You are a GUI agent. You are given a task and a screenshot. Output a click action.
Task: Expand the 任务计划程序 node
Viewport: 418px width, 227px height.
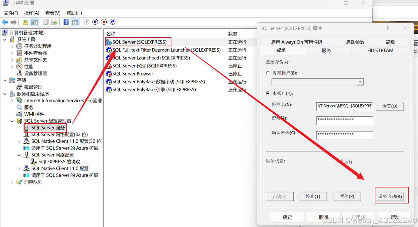12,46
